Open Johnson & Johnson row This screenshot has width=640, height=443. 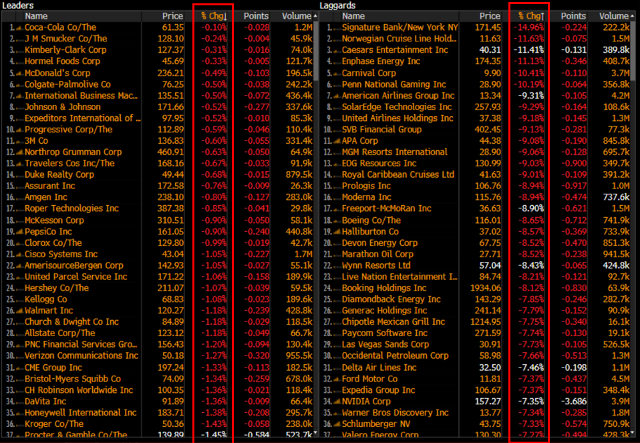62,107
